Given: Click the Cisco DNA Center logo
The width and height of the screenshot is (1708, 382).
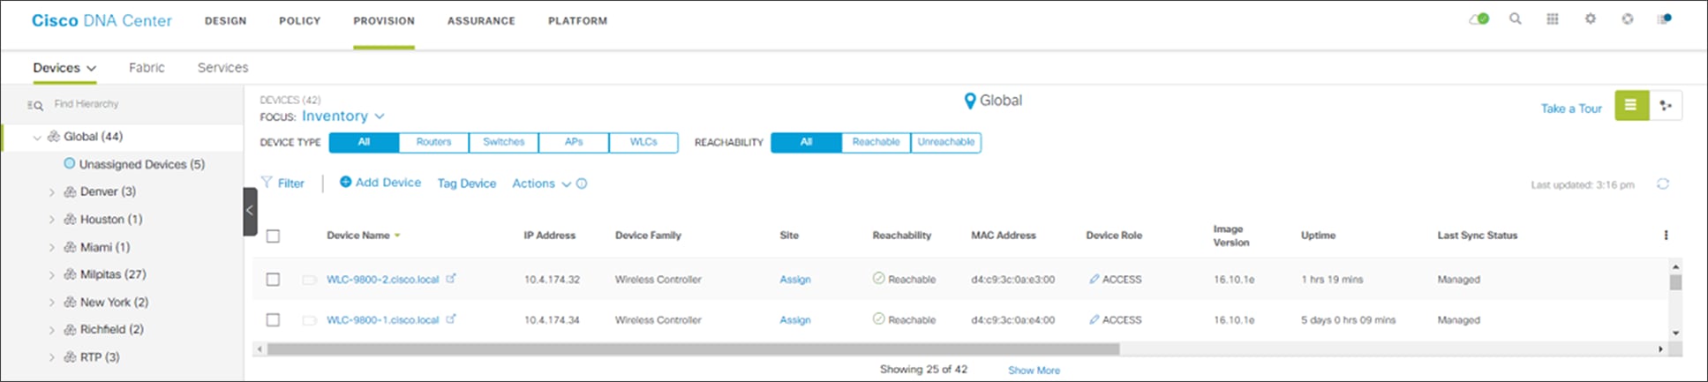Looking at the screenshot, I should click(x=102, y=20).
